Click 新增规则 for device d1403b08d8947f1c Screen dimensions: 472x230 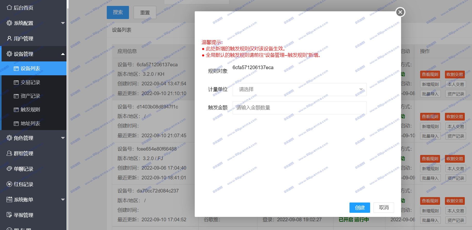pos(430,126)
